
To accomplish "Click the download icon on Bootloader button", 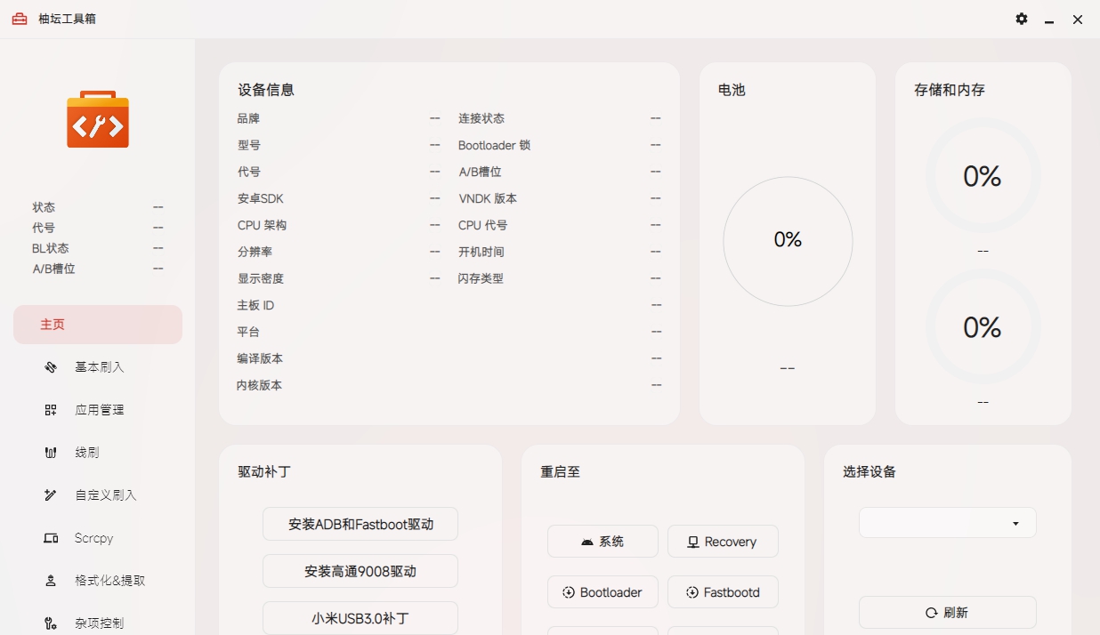I will point(569,592).
